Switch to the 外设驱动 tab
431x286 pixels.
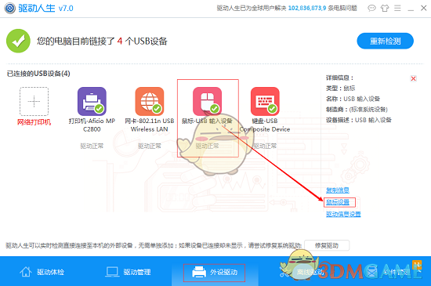pos(215,272)
